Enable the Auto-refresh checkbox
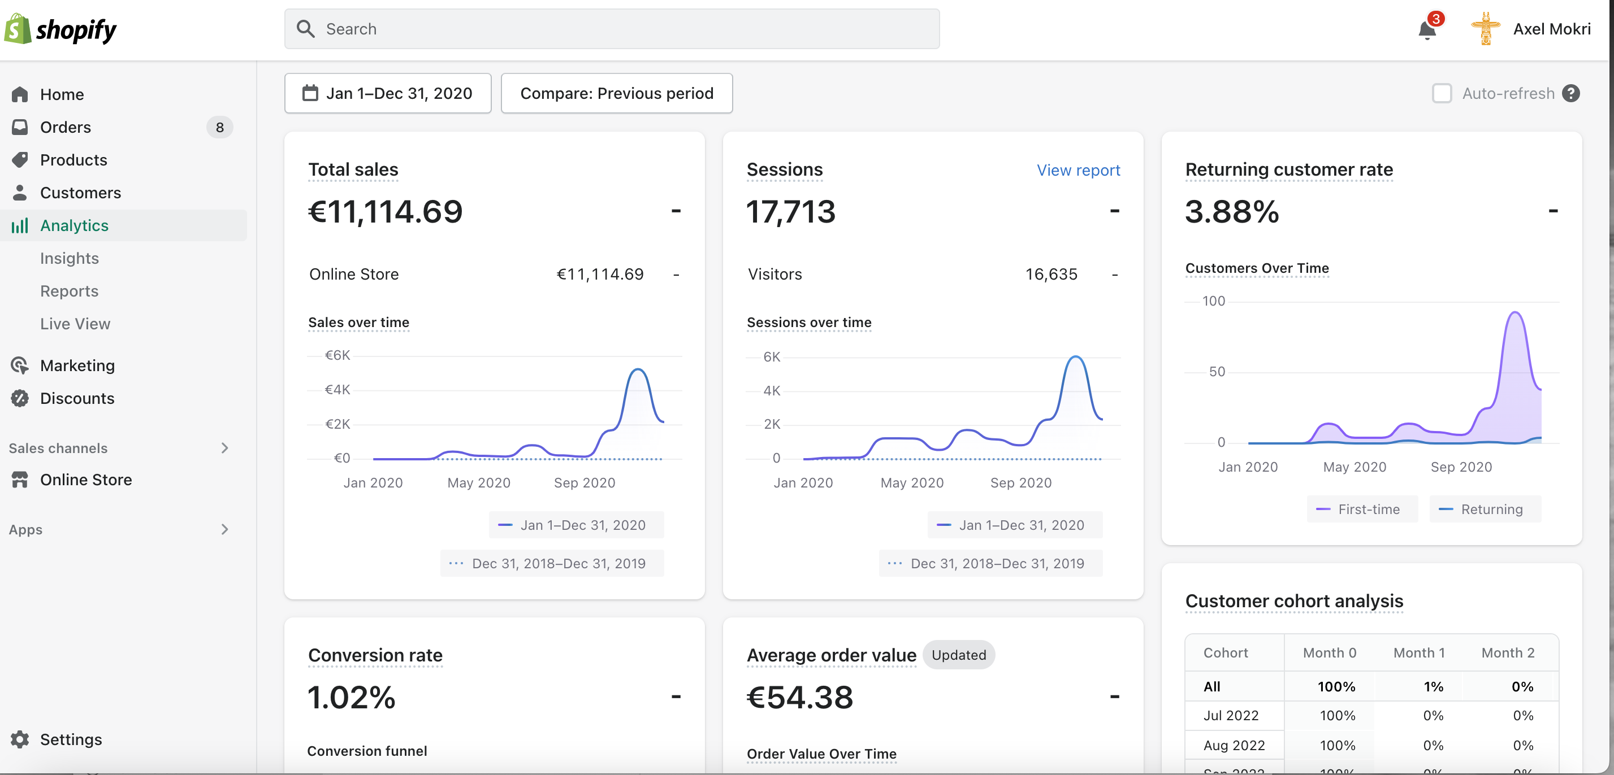Screen dimensions: 1614x775 (x=1442, y=93)
